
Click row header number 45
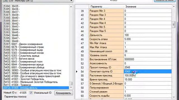tap(82, 35)
